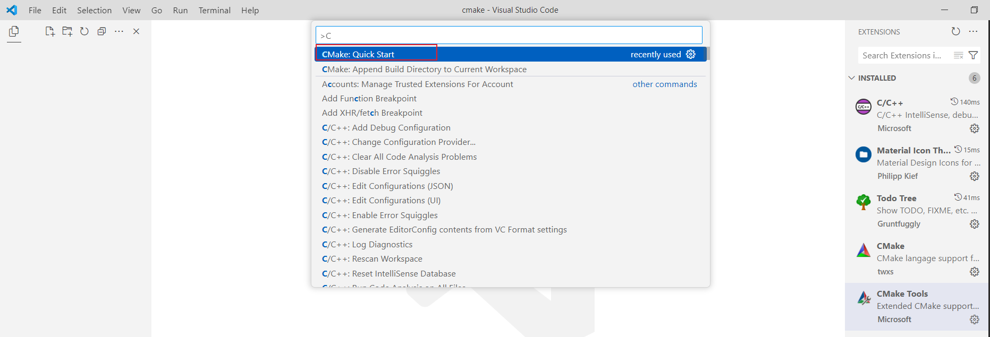
Task: Select the C/C++ extension icon
Action: pyautogui.click(x=864, y=107)
